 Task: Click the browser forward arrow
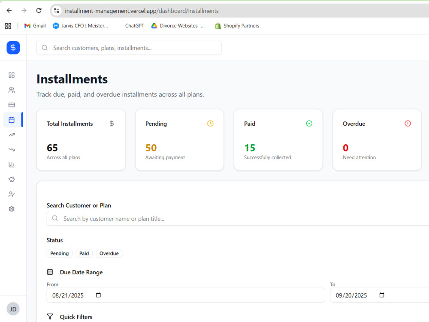pos(24,11)
